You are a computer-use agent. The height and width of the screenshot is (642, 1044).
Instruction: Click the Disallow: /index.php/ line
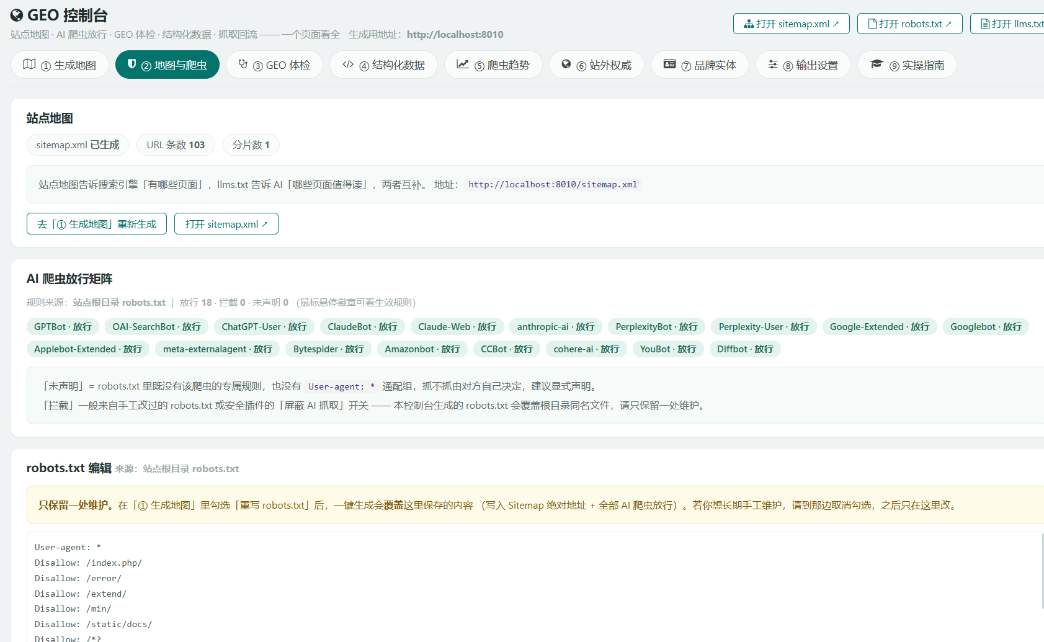click(x=88, y=563)
